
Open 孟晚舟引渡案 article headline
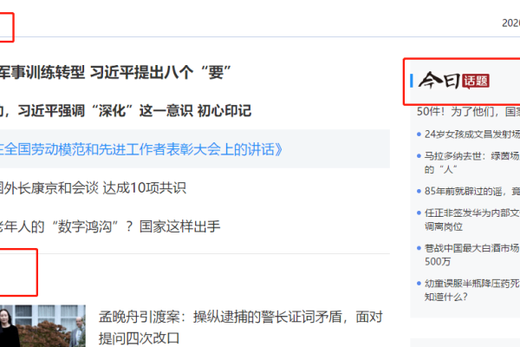[x=240, y=327]
